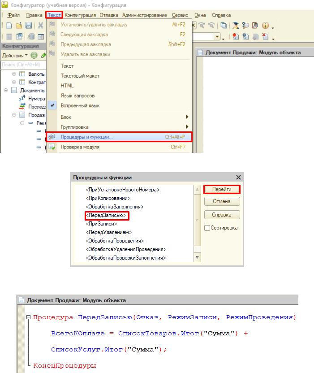Open the Syntax Assistant graduate icon

(236, 25)
